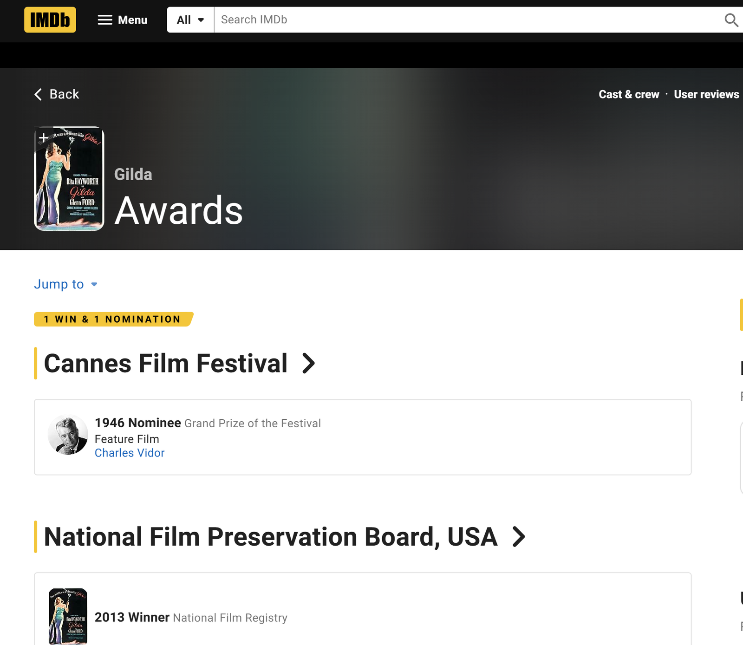
Task: Open the Cast & crew page
Action: 629,94
